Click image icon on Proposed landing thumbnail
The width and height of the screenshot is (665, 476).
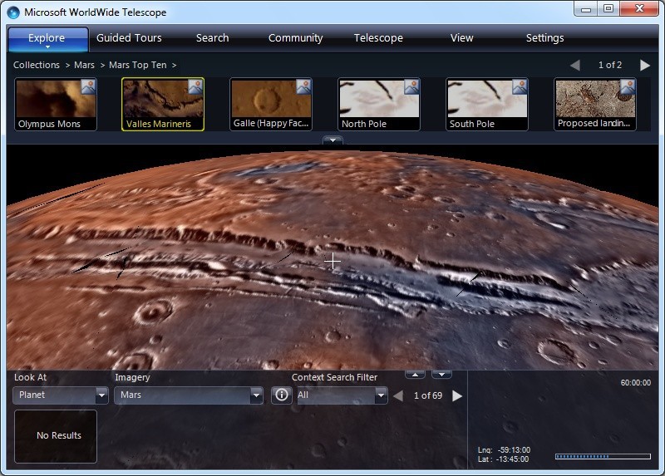pos(628,87)
